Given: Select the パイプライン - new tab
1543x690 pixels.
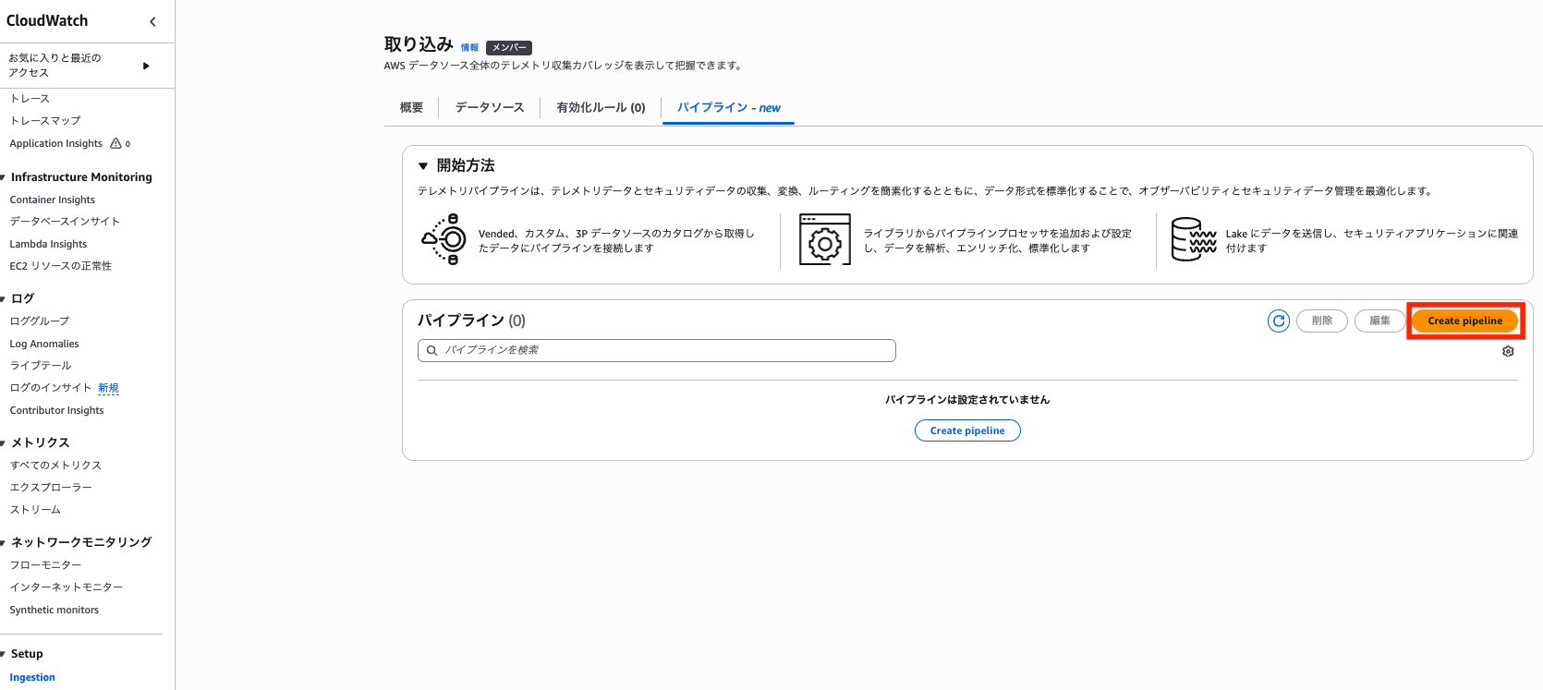Looking at the screenshot, I should tap(728, 107).
